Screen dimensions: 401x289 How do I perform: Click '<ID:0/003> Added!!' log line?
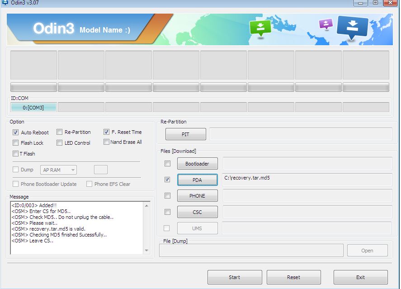pos(34,205)
